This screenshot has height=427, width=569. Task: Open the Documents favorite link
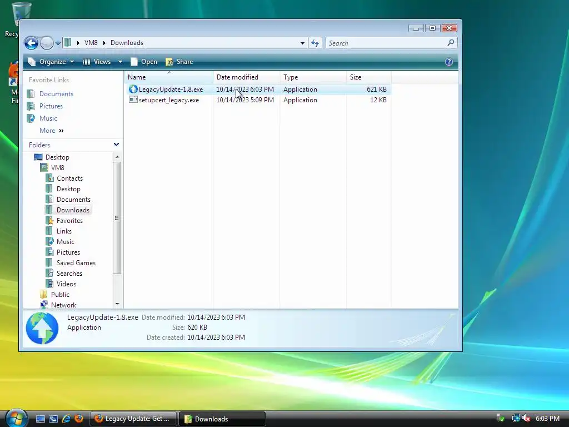56,93
